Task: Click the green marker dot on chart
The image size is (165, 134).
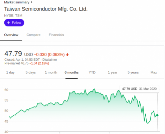Action: [157, 115]
